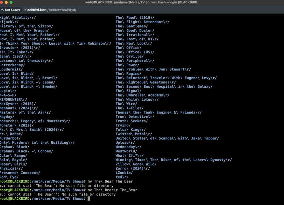This screenshot has width=284, height=205.
Task: Click 'Invasion\ (2021)\r/' entry
Action: pyautogui.click(x=20, y=48)
